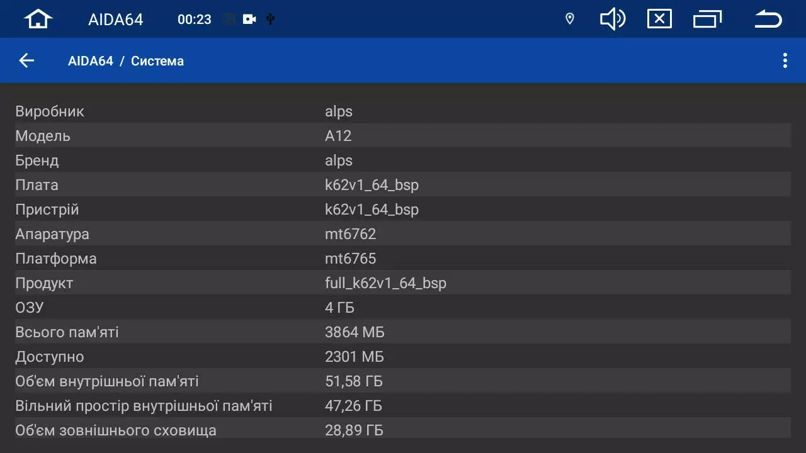Viewport: 806px width, 453px height.
Task: Click the AIDA64 / Система title
Action: (x=126, y=61)
